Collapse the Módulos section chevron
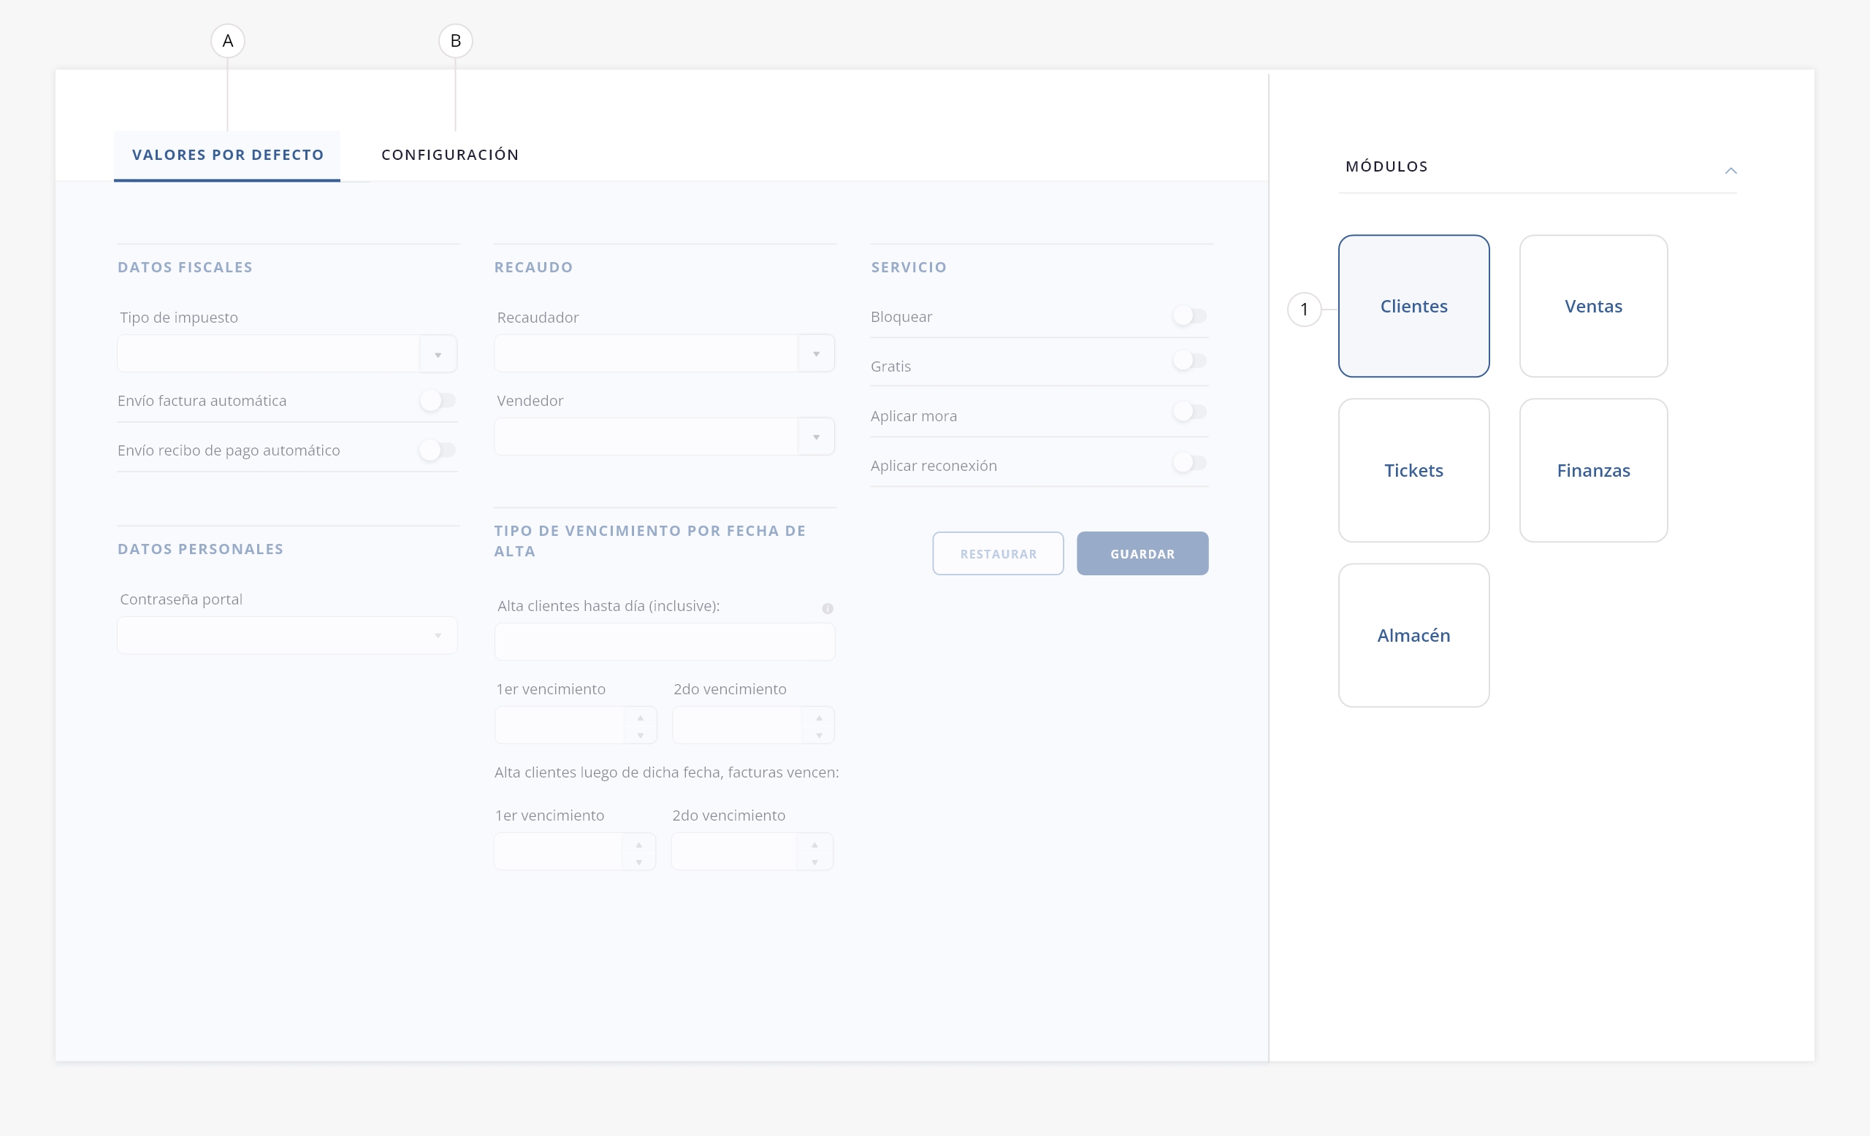1870x1136 pixels. point(1730,171)
